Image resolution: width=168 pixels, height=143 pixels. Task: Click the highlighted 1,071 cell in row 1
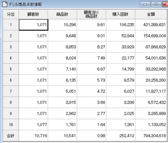click(x=33, y=25)
